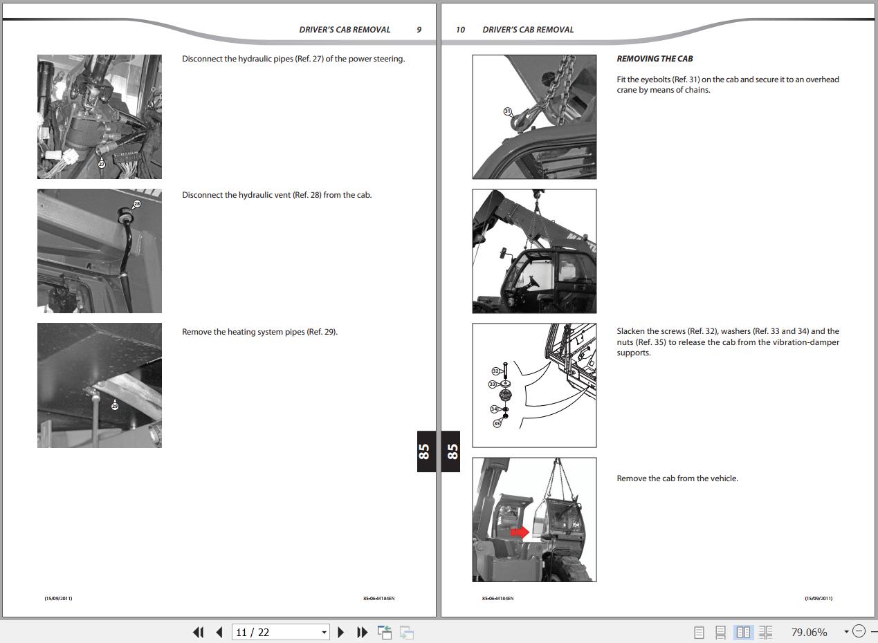Click the eyebolt Ref. 31 chain photo
This screenshot has height=643, width=878.
click(534, 117)
